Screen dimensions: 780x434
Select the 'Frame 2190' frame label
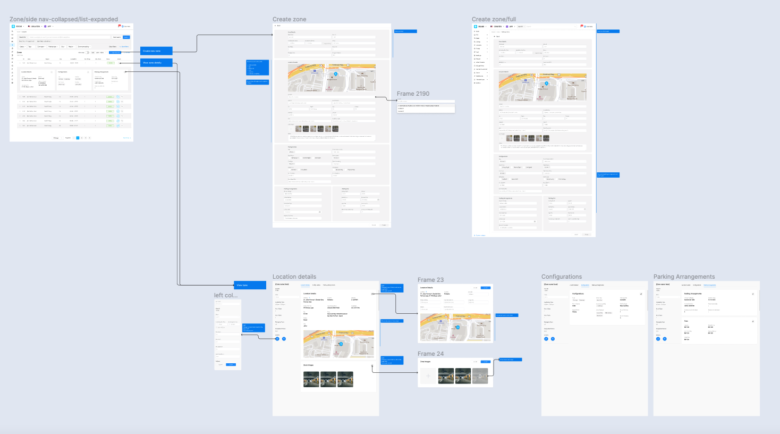point(413,94)
